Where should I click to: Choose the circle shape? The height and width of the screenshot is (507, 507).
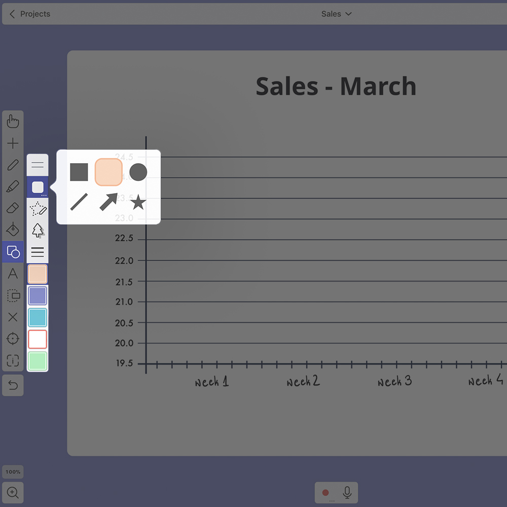pyautogui.click(x=138, y=172)
